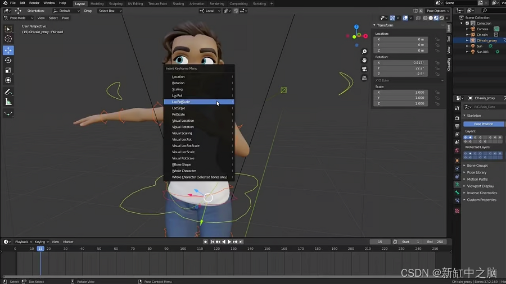Activate the Rotate tool

(8, 60)
